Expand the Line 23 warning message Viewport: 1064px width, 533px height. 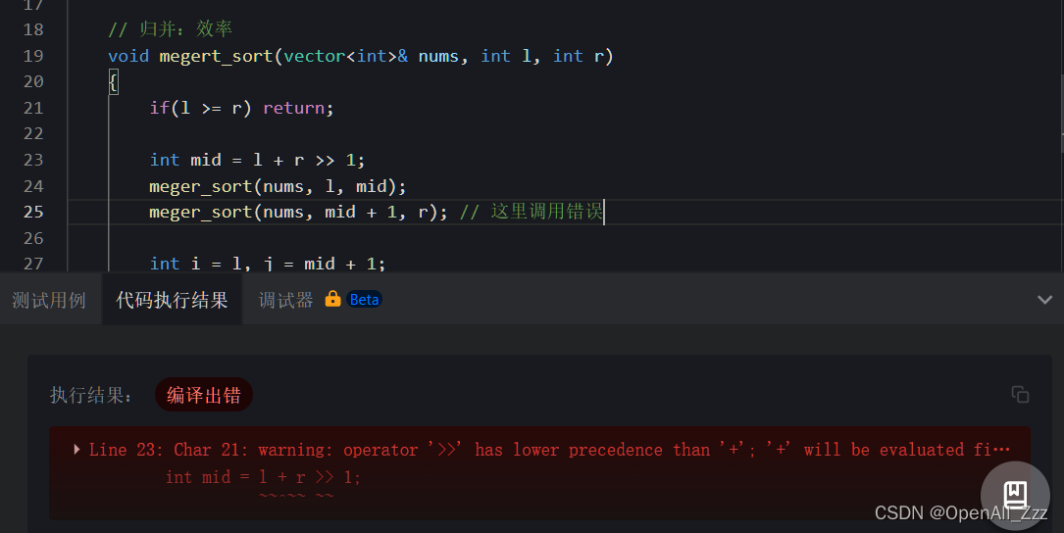click(x=76, y=449)
